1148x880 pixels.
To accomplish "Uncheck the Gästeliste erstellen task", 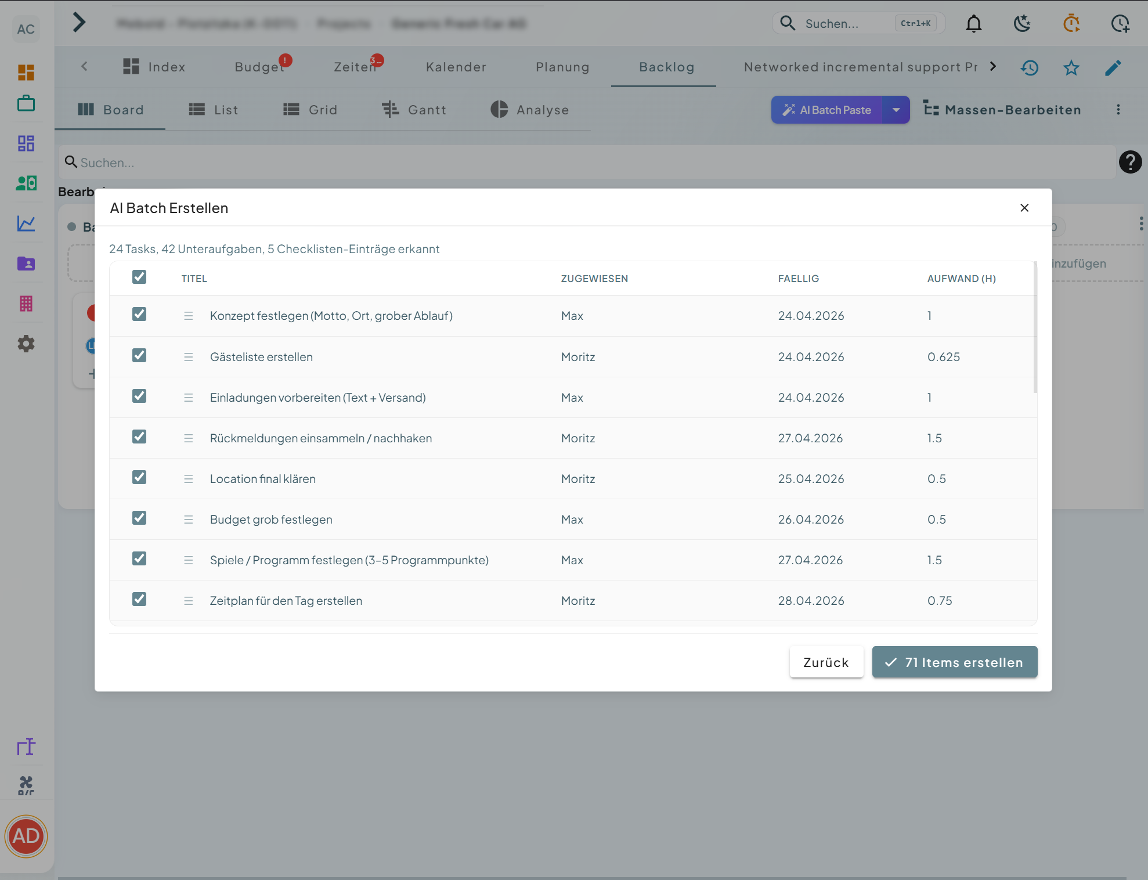I will click(x=139, y=355).
